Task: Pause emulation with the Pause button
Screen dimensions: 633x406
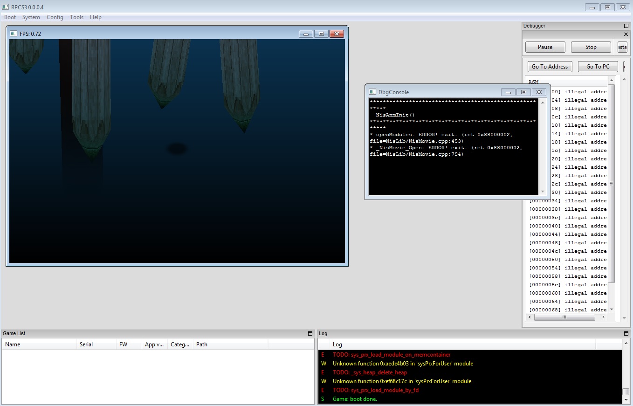Action: (545, 47)
